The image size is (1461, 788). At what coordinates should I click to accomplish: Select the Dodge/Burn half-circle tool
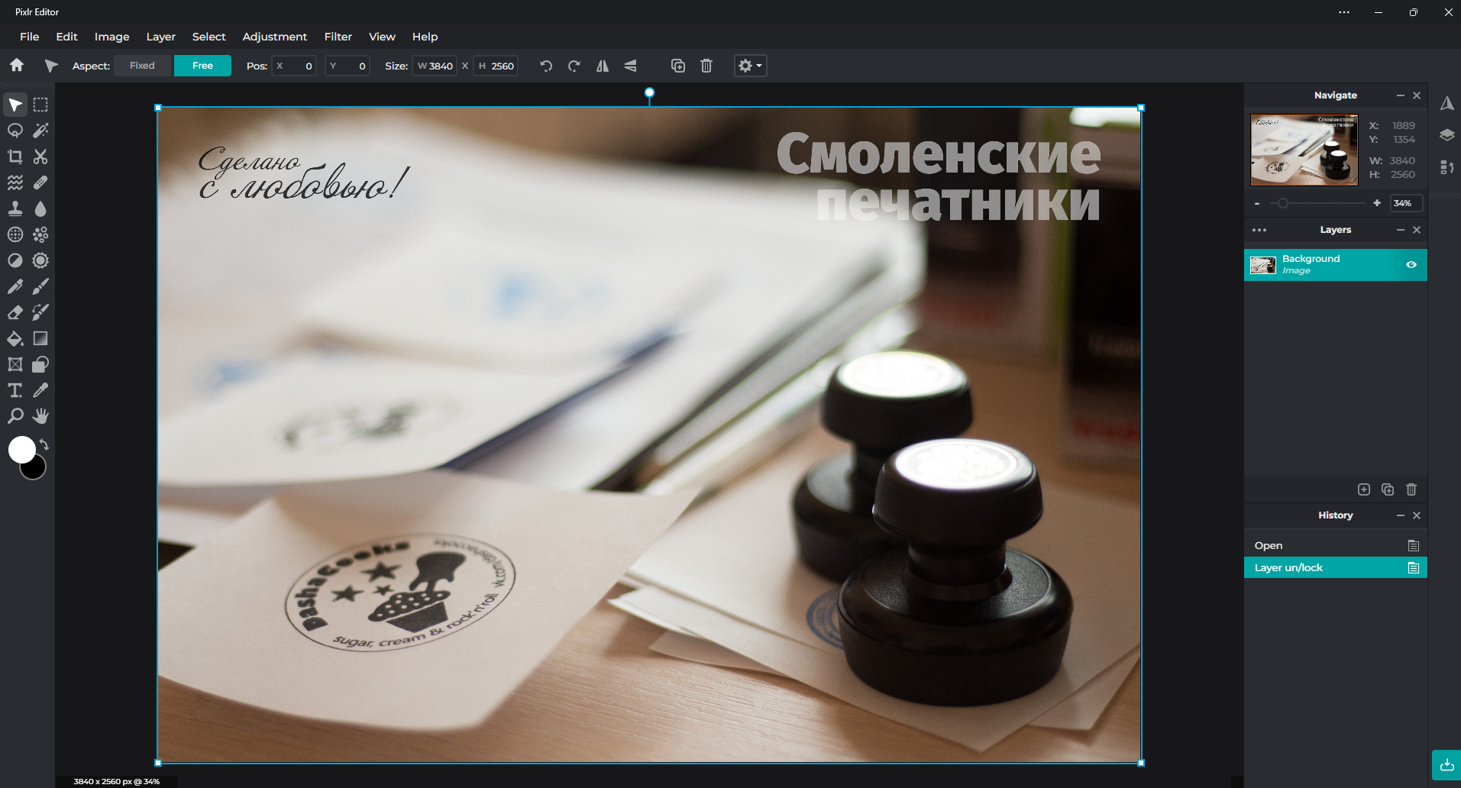pos(15,260)
